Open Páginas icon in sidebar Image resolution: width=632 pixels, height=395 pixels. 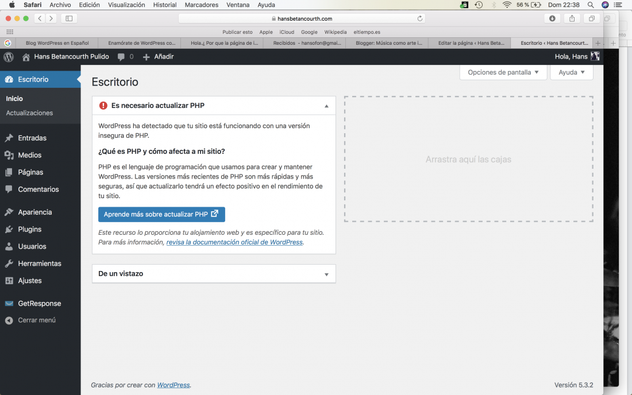[9, 172]
